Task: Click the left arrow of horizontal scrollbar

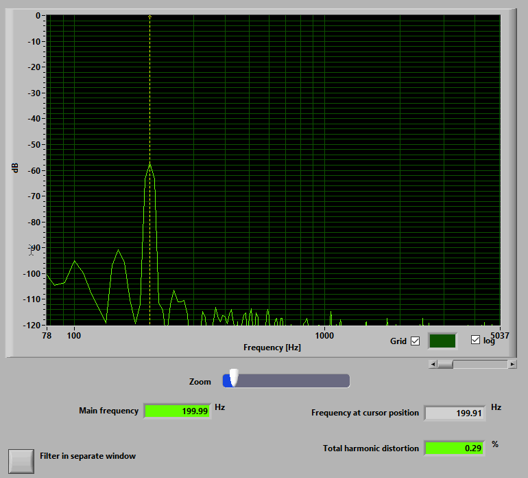Action: [433, 364]
